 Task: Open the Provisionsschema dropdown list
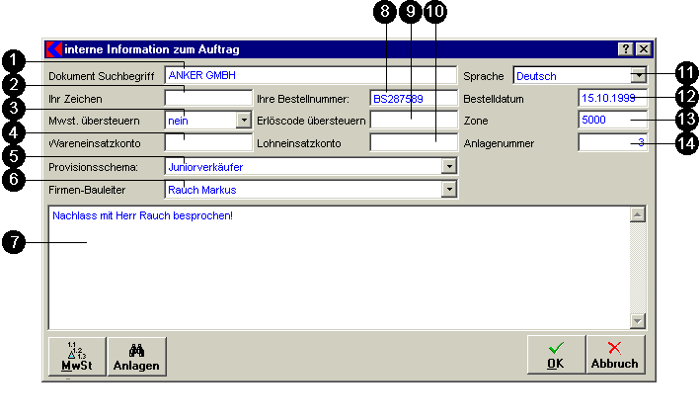pos(449,166)
